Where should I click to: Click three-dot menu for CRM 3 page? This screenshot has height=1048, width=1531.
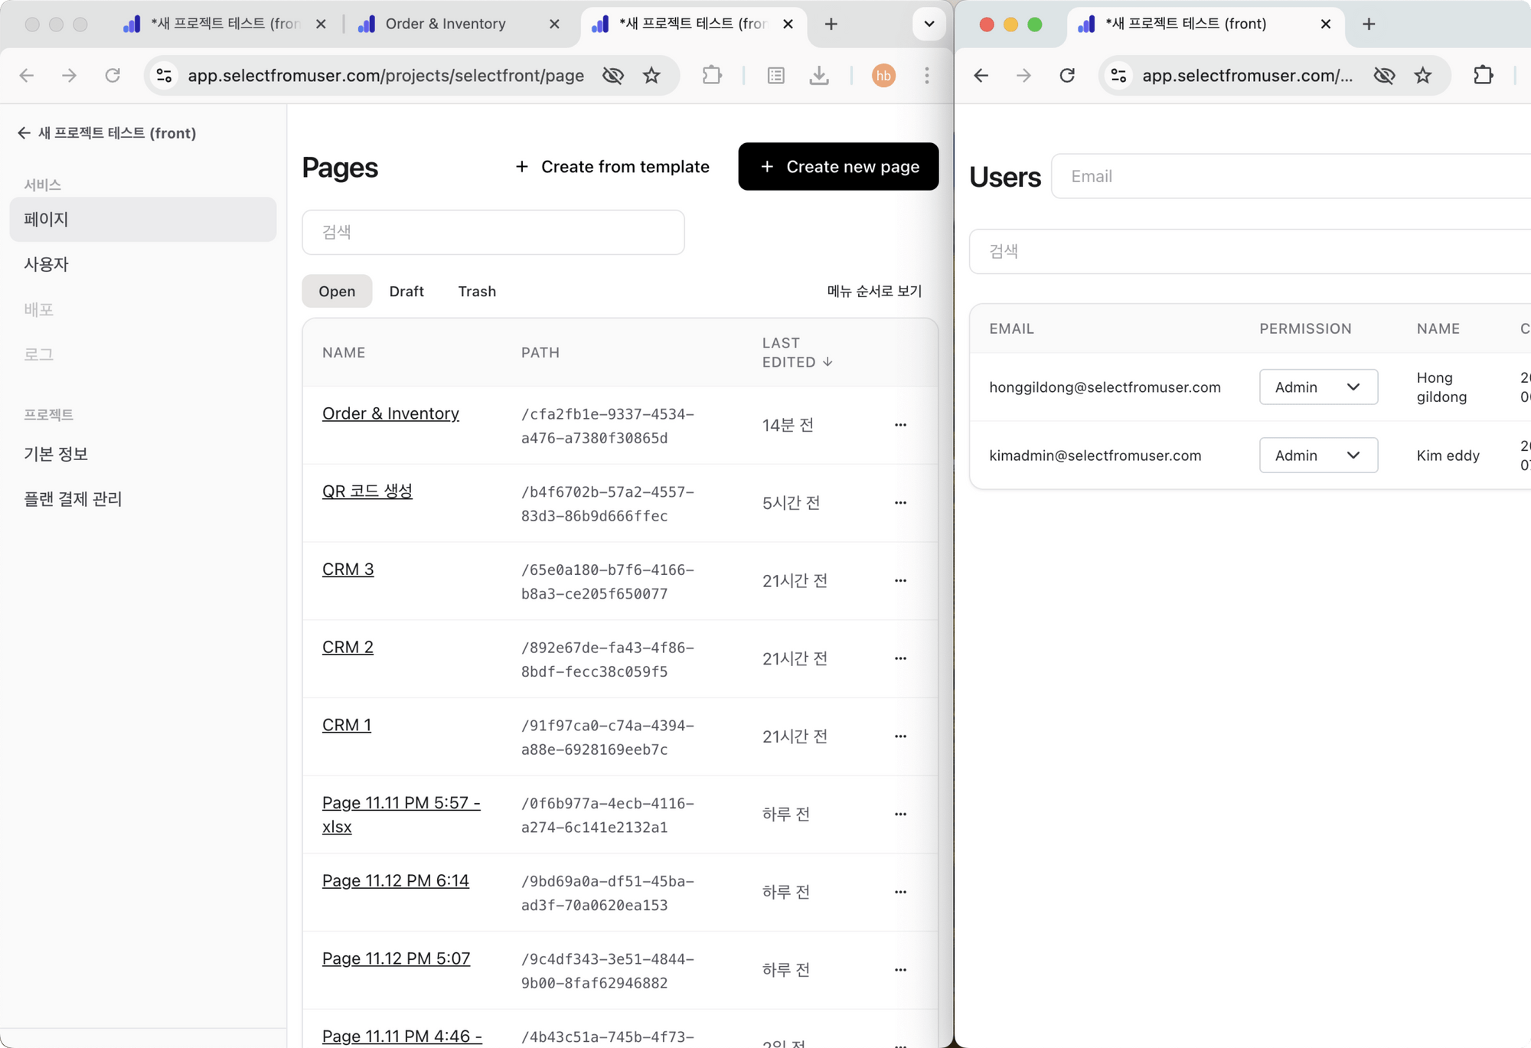click(900, 580)
